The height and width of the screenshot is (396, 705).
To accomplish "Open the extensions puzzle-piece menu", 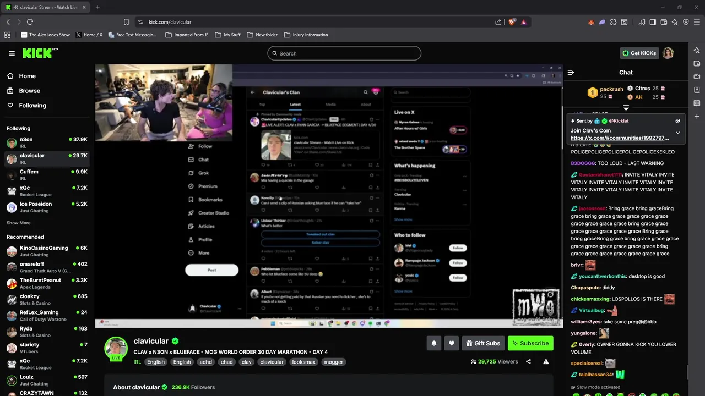I will (x=613, y=22).
